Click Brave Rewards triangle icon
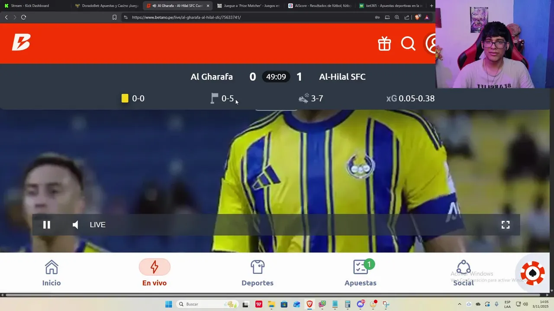 (x=427, y=17)
